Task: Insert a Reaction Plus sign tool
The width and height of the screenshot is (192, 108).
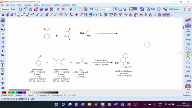Action: [76, 15]
